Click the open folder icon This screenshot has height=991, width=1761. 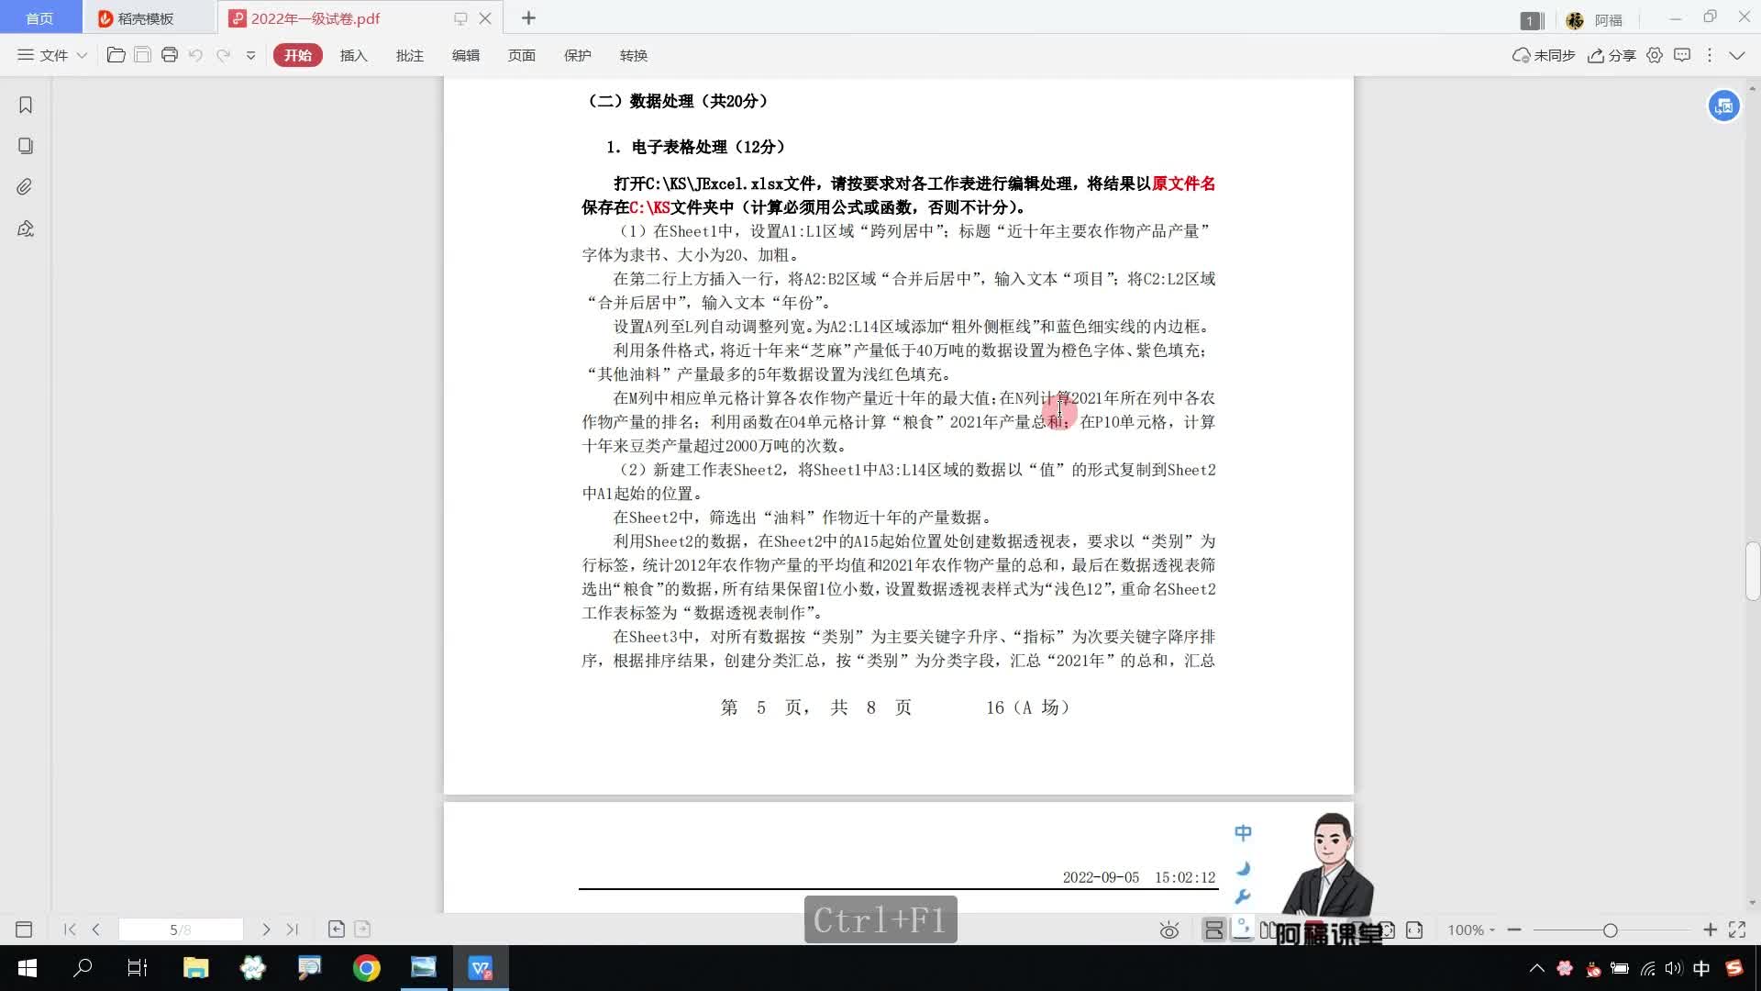(116, 55)
